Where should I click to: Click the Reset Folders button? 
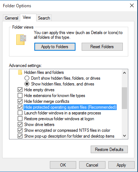click(102, 47)
